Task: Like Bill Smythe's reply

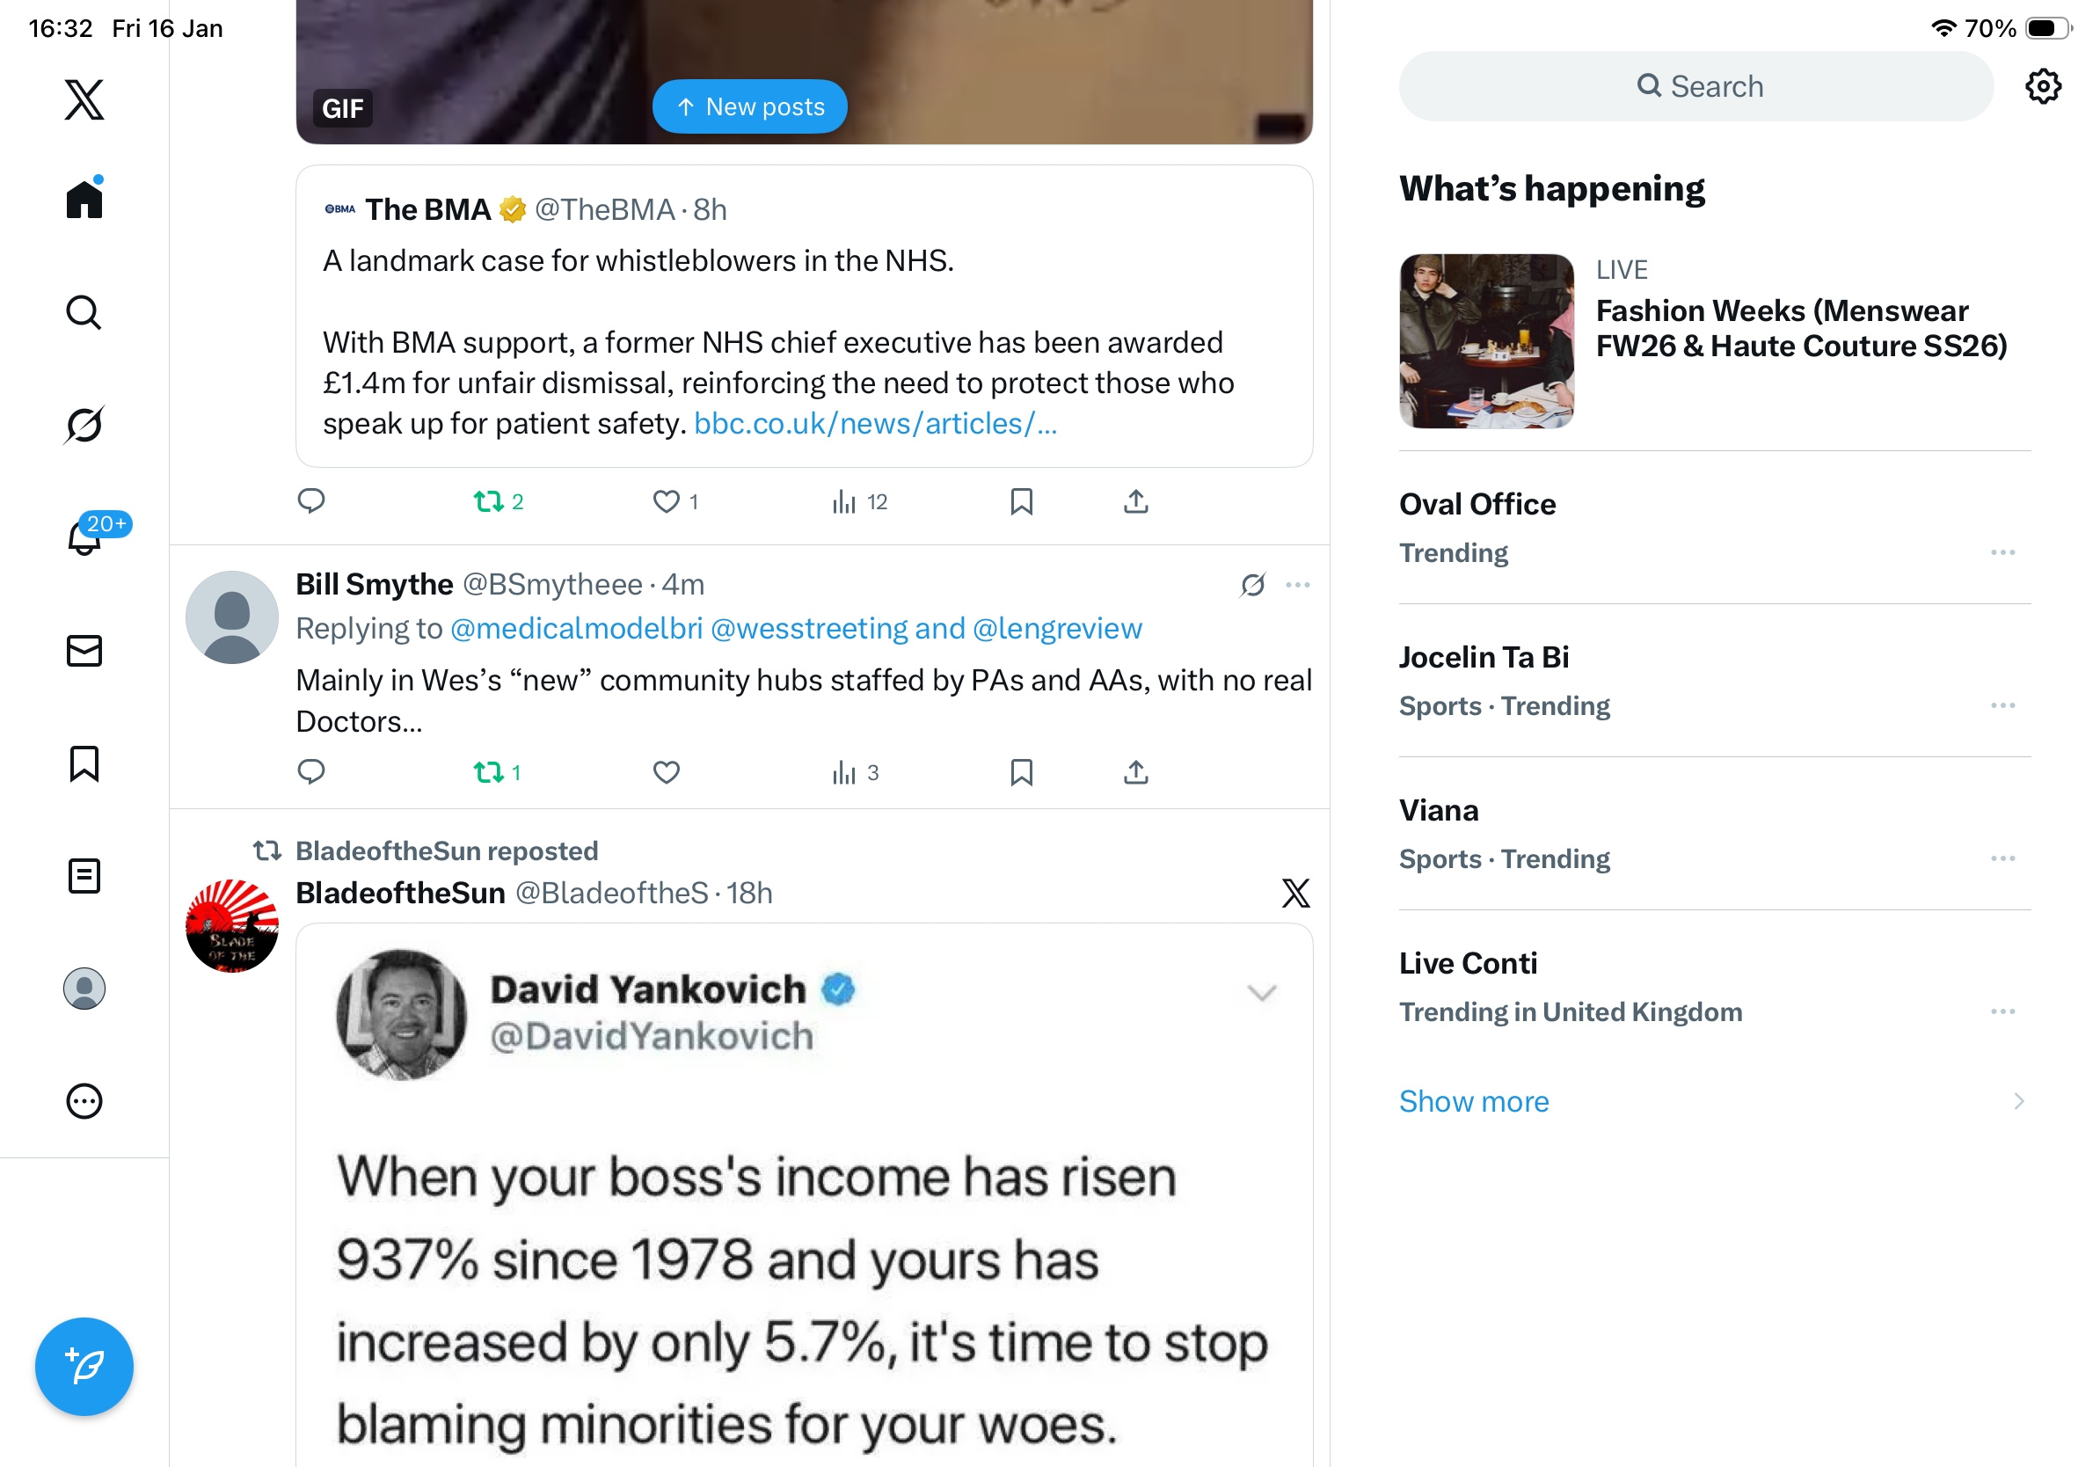Action: (666, 773)
